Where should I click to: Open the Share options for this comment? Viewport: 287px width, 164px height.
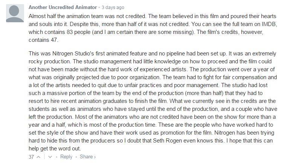click(x=86, y=157)
